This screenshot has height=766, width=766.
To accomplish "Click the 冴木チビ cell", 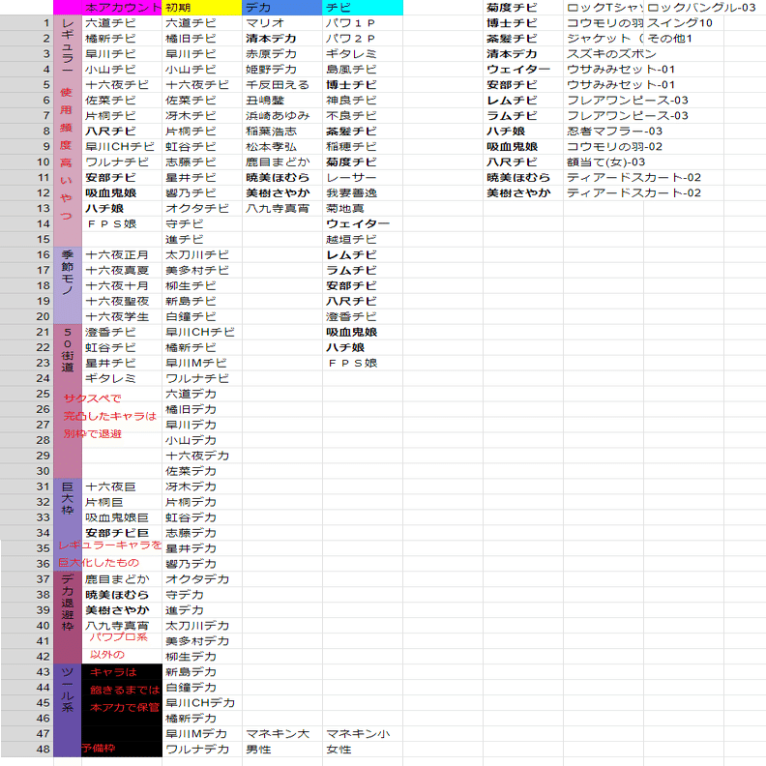I will 202,116.
